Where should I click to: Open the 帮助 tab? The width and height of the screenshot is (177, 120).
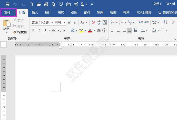click(126, 12)
